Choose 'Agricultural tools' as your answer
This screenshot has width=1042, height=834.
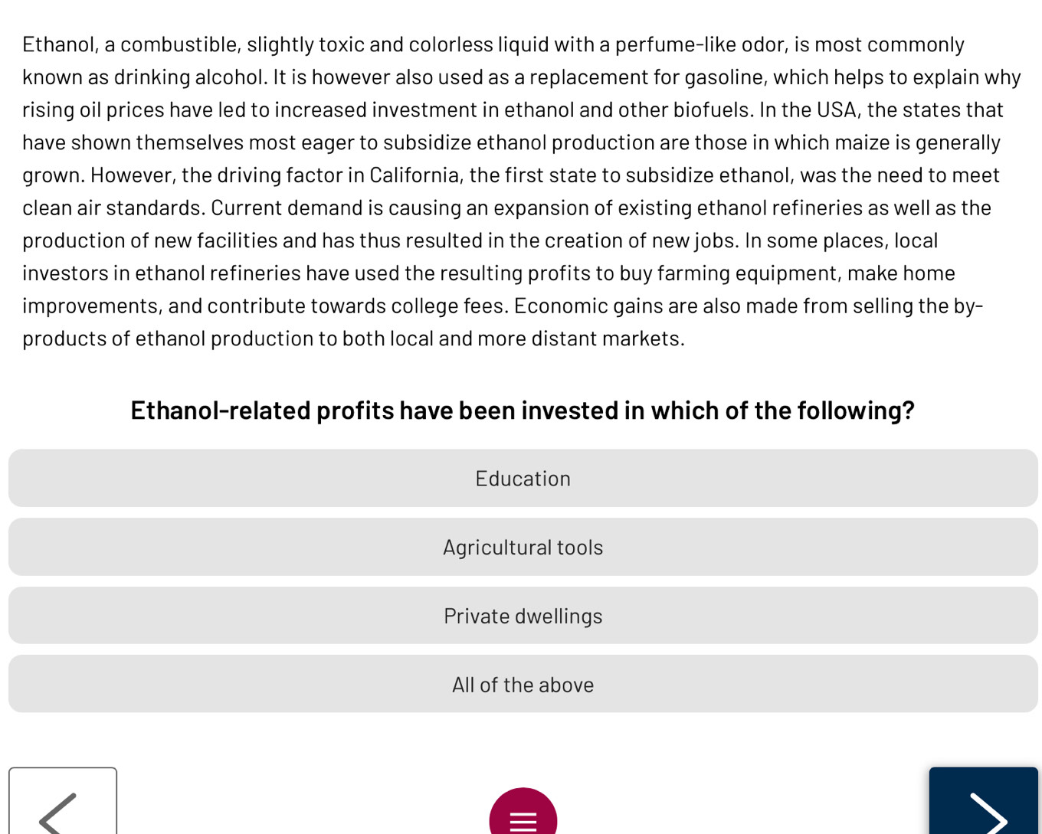click(x=523, y=547)
